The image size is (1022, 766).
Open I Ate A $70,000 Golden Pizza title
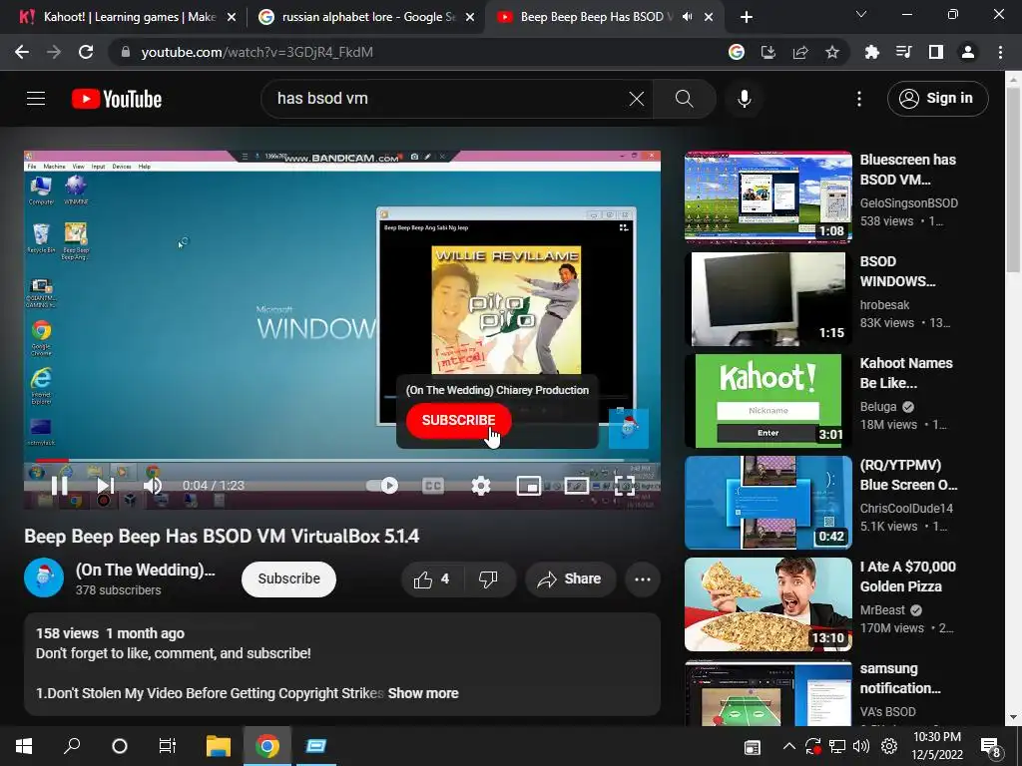(x=907, y=576)
